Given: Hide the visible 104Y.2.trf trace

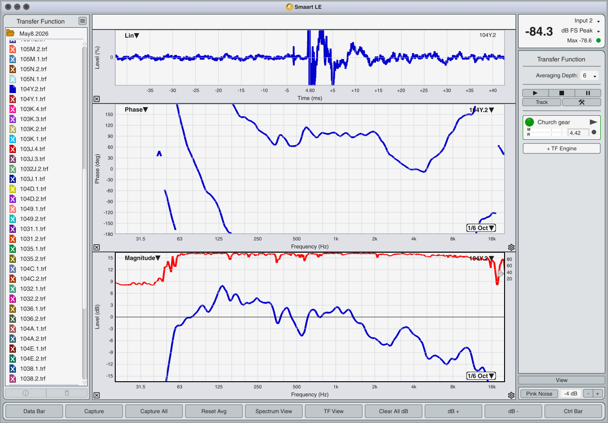Looking at the screenshot, I should [13, 89].
